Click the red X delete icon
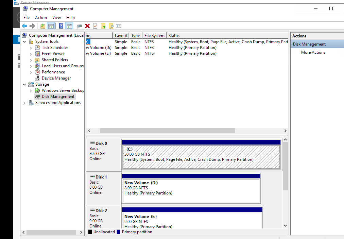Screen dimensions: 344x239 tap(87, 26)
